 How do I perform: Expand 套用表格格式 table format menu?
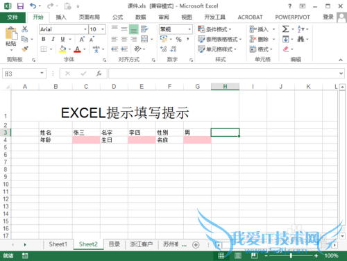[x=219, y=40]
